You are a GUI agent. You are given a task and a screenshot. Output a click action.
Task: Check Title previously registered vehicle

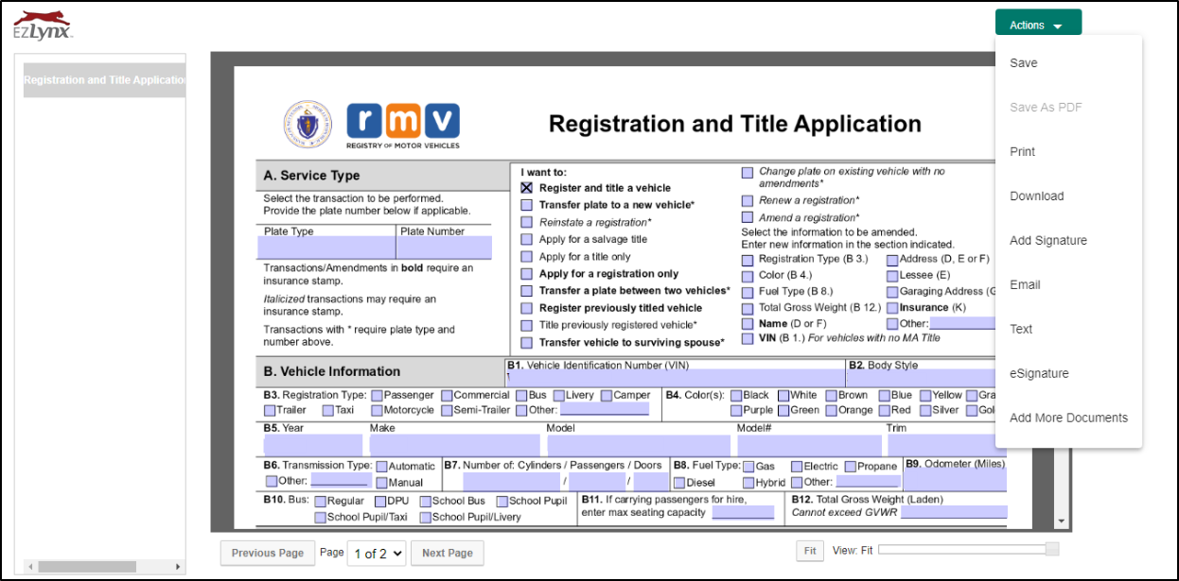(527, 326)
